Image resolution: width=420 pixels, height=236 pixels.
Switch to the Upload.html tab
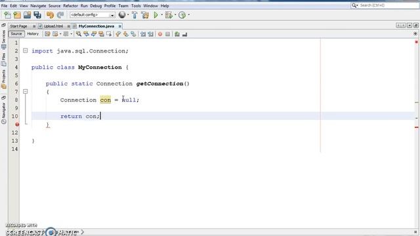pyautogui.click(x=53, y=26)
